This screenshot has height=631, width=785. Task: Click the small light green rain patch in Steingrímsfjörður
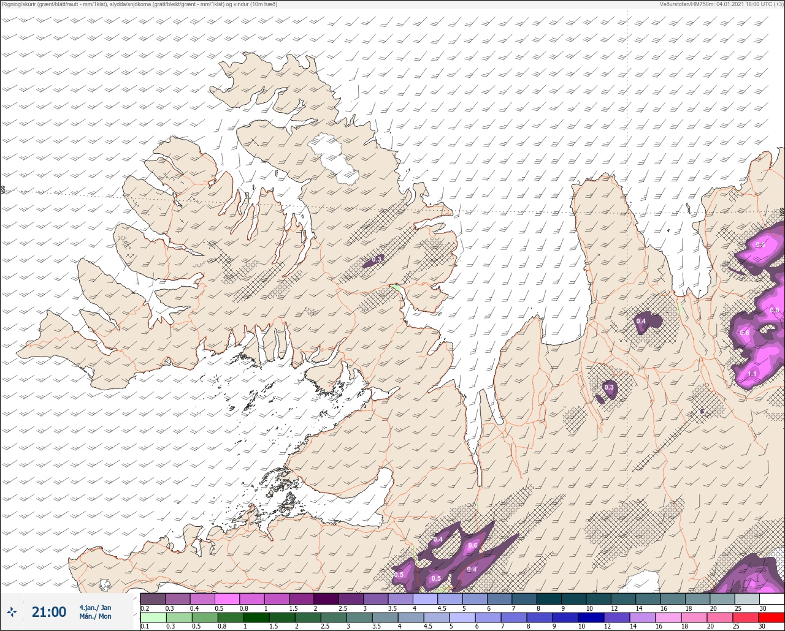coord(396,287)
